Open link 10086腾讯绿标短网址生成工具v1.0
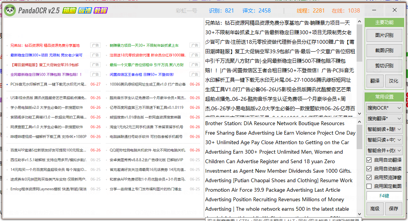 pos(148,84)
